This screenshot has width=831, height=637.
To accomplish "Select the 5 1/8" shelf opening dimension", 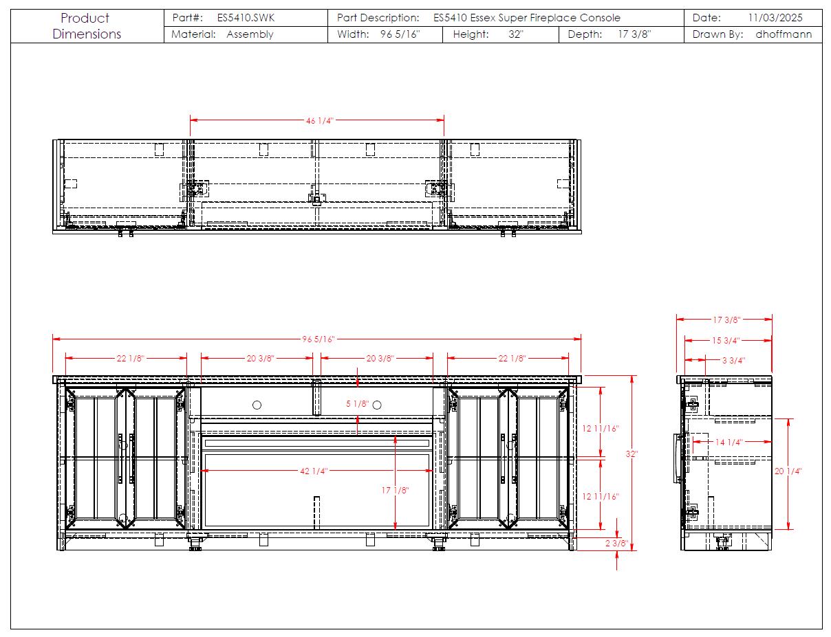I will tap(357, 404).
